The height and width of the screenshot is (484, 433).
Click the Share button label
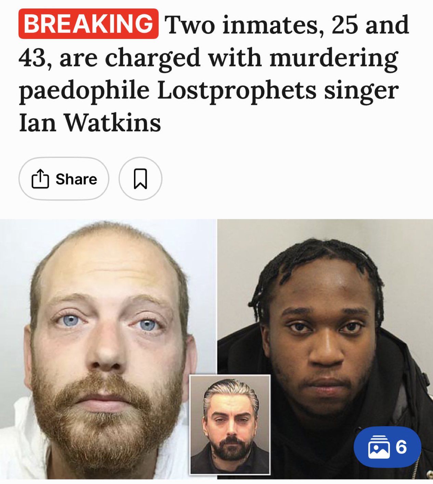76,179
